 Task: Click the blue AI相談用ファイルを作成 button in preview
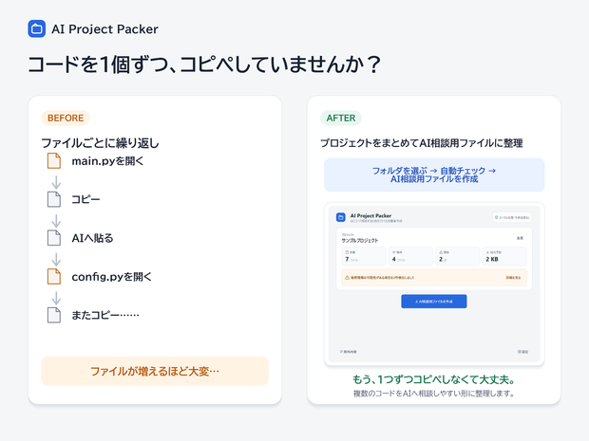pos(434,302)
